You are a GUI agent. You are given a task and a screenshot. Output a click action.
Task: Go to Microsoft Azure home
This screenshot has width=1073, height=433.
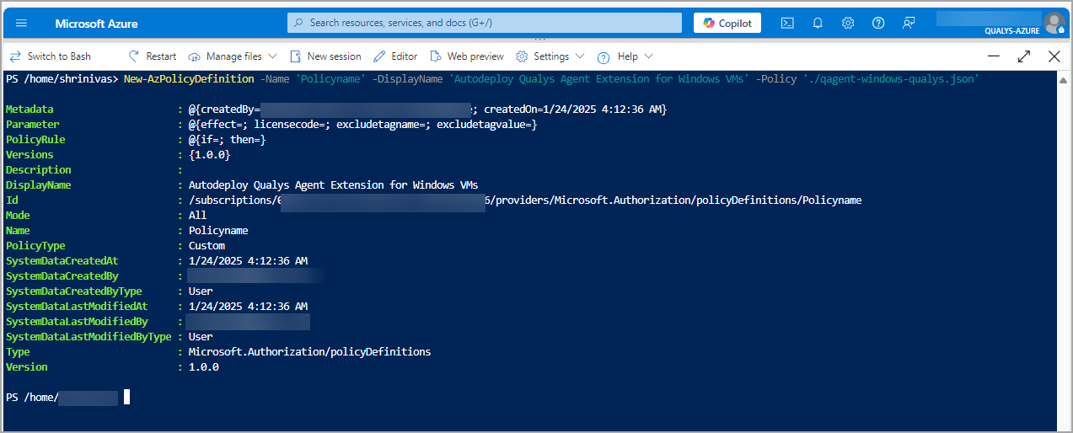tap(96, 24)
